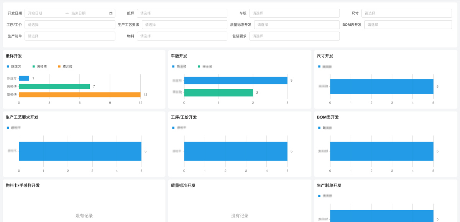The width and height of the screenshot is (460, 222).
Task: Click the calendar icon in the 开发日期 field
Action: point(111,13)
